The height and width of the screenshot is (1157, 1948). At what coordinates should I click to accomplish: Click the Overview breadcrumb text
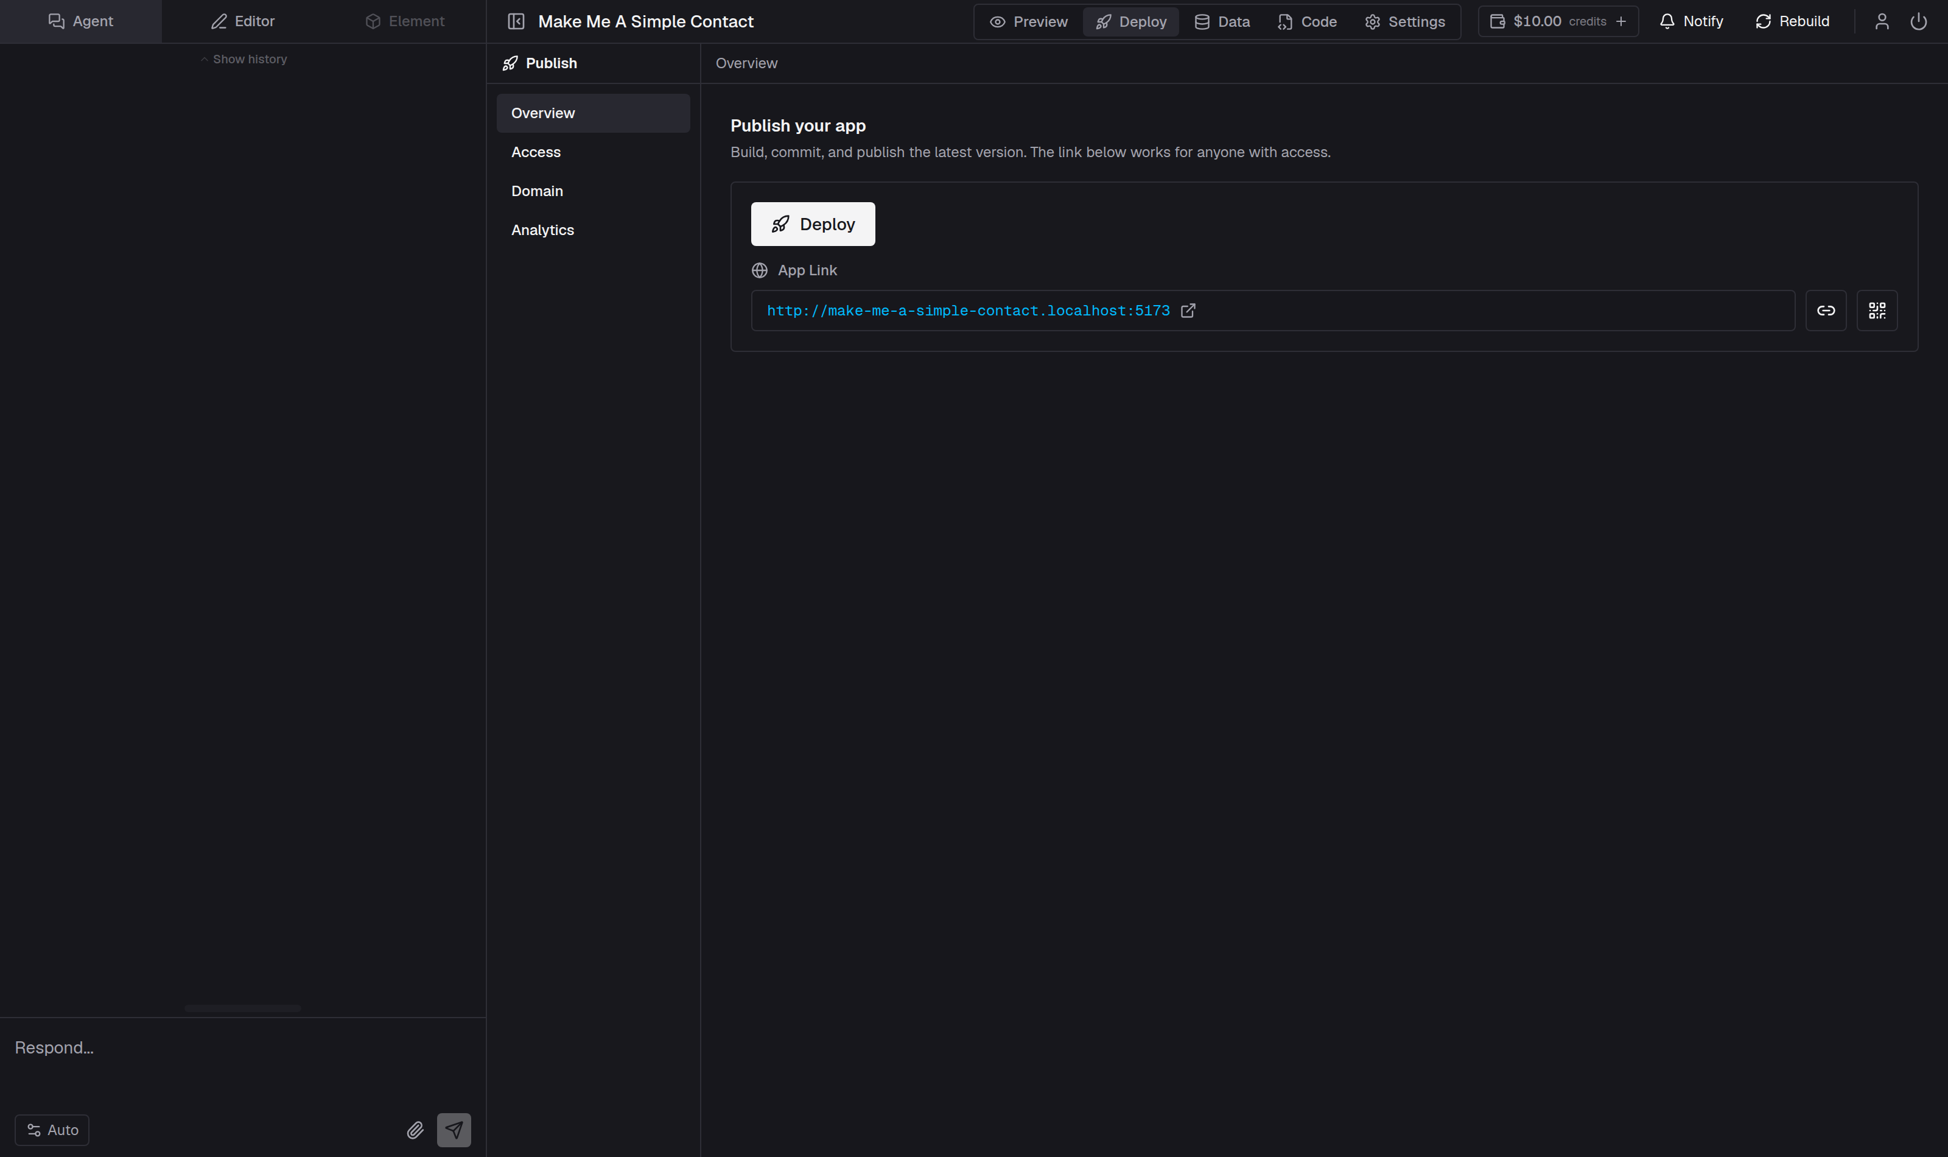click(746, 63)
